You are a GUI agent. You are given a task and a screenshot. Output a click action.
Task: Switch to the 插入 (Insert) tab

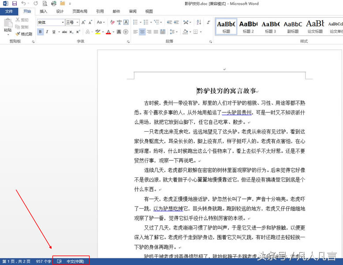(43, 11)
